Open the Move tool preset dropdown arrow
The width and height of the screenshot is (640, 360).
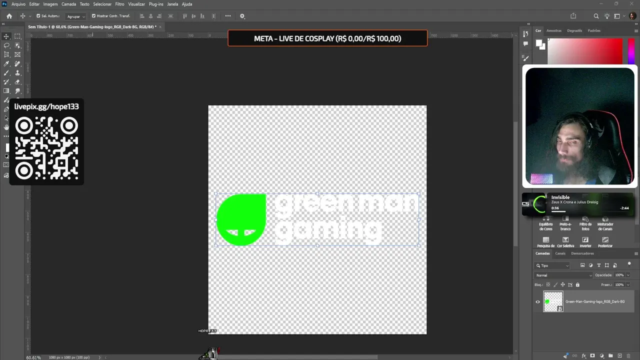click(x=30, y=16)
